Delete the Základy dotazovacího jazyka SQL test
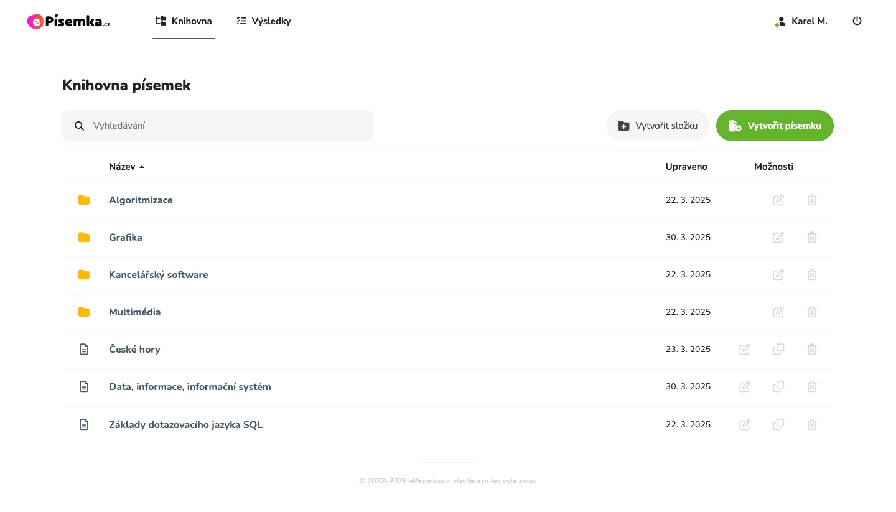 point(812,424)
